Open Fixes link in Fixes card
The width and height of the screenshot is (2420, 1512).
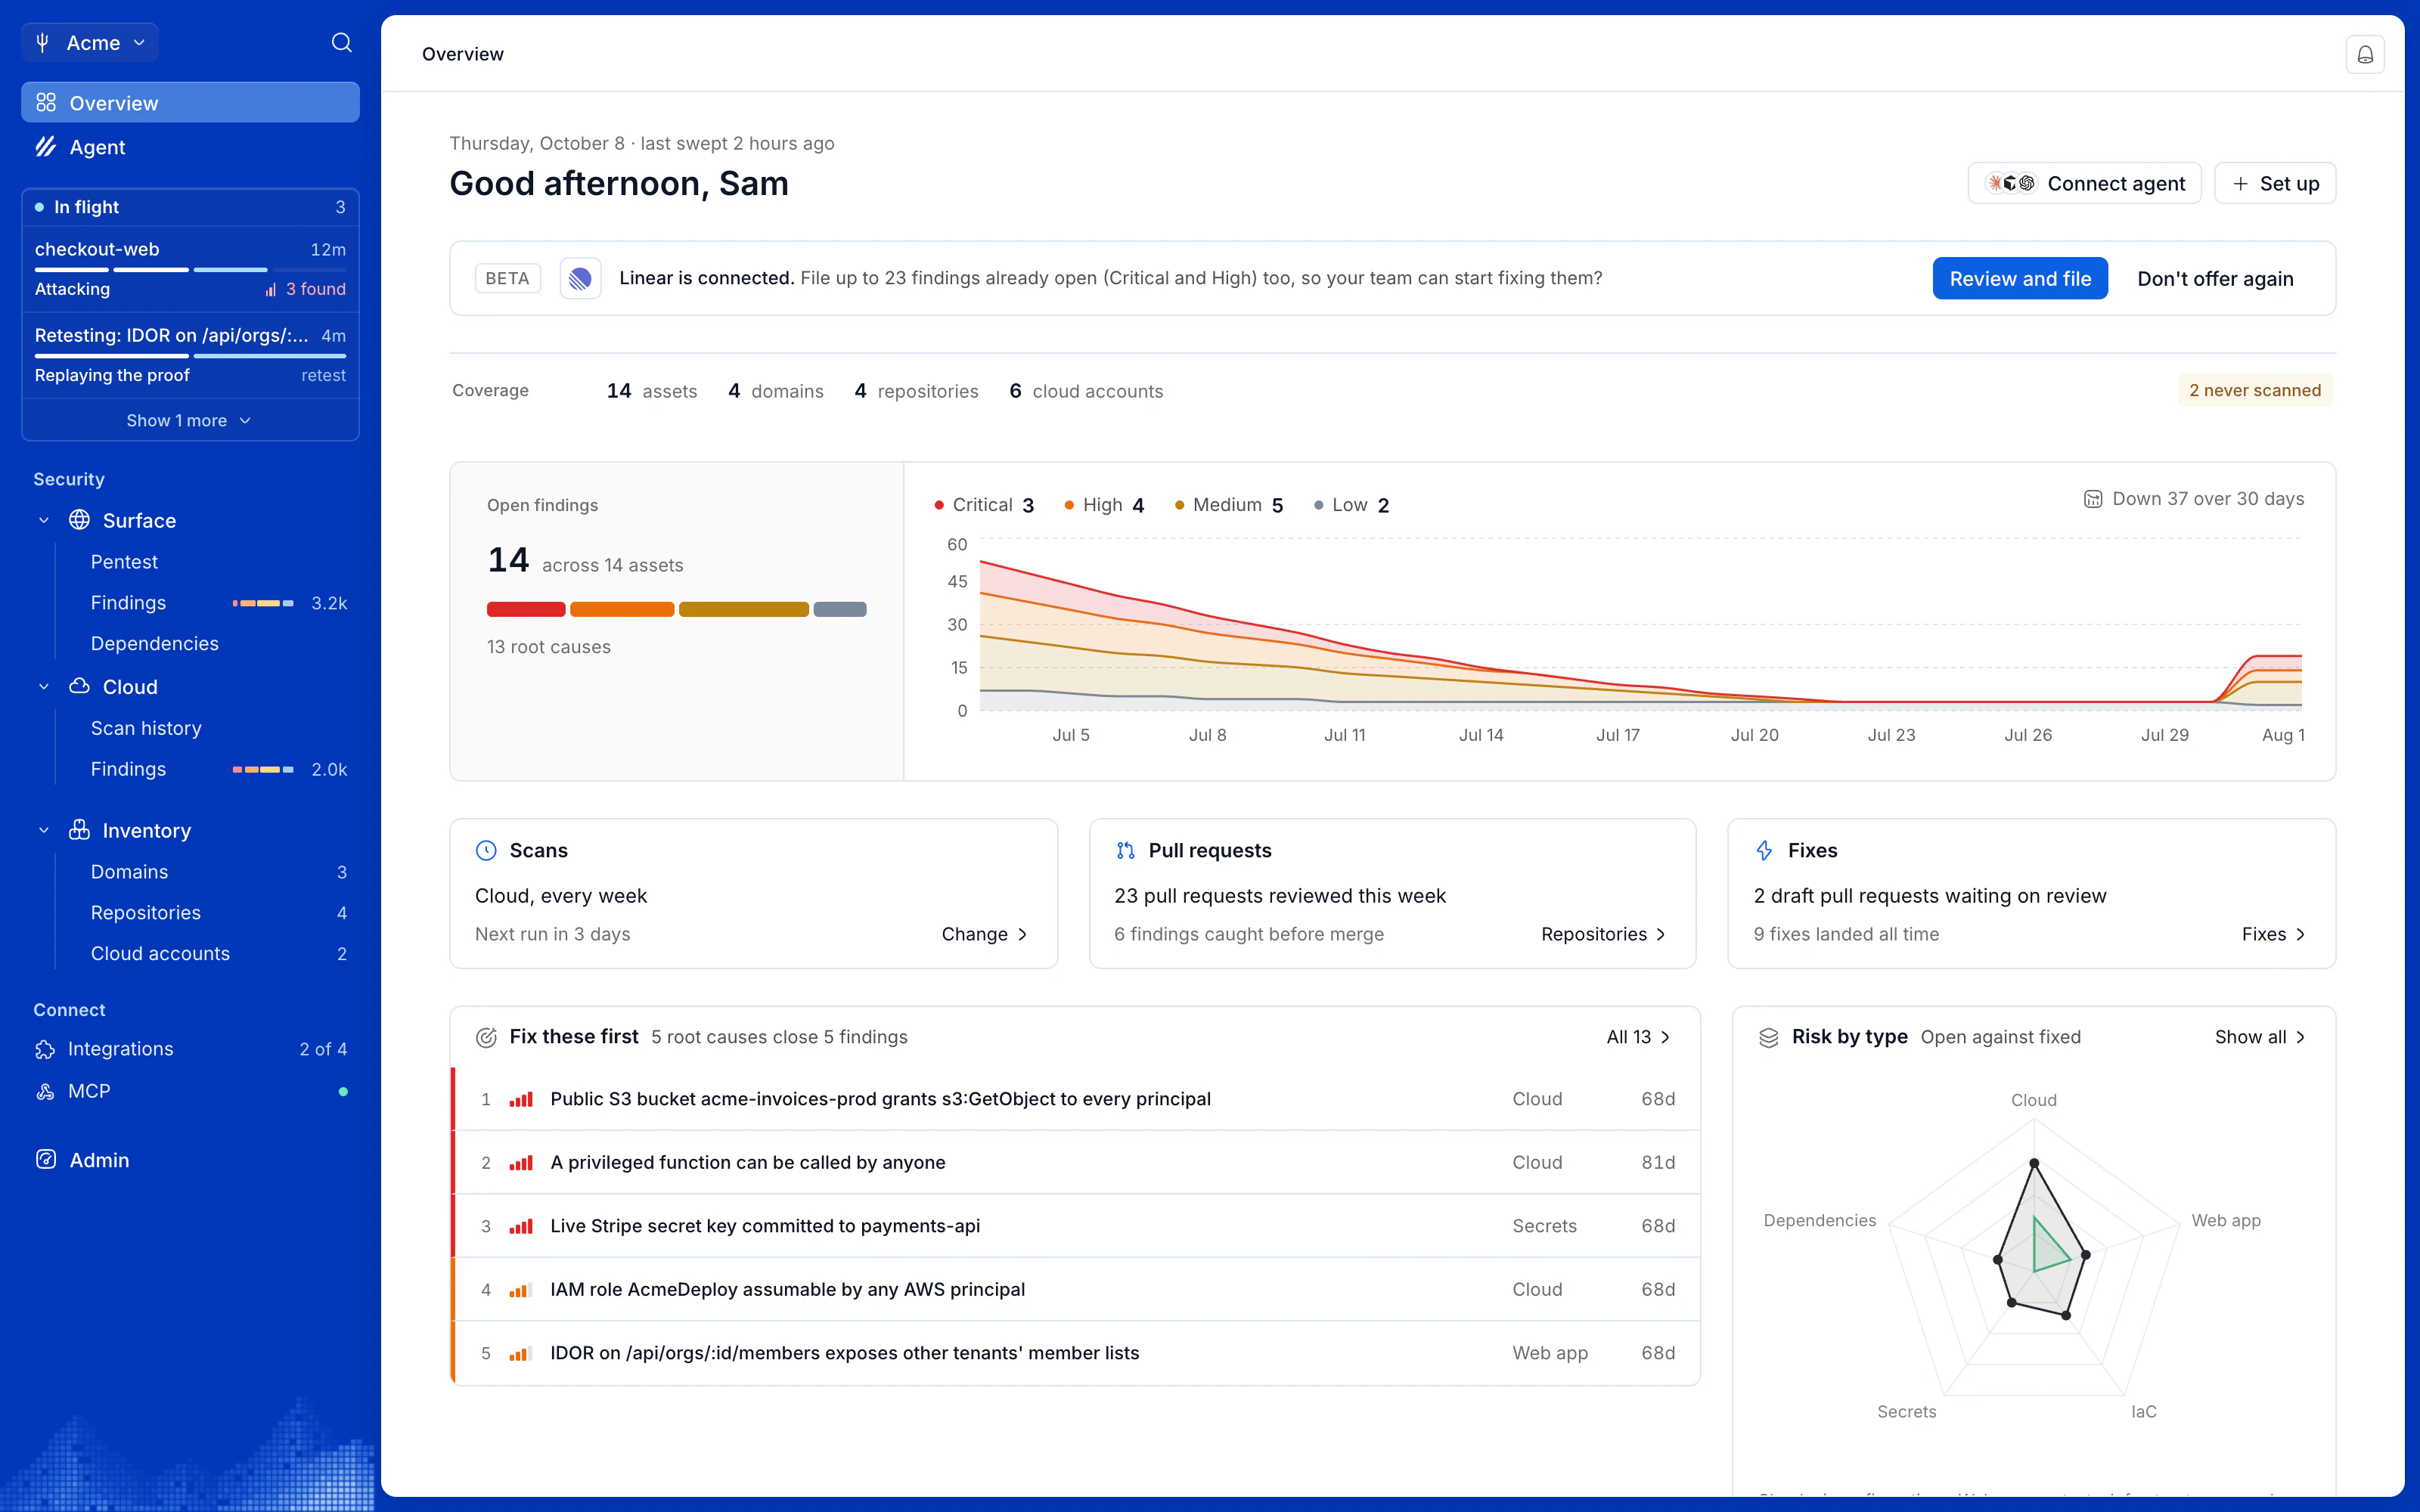point(2274,934)
